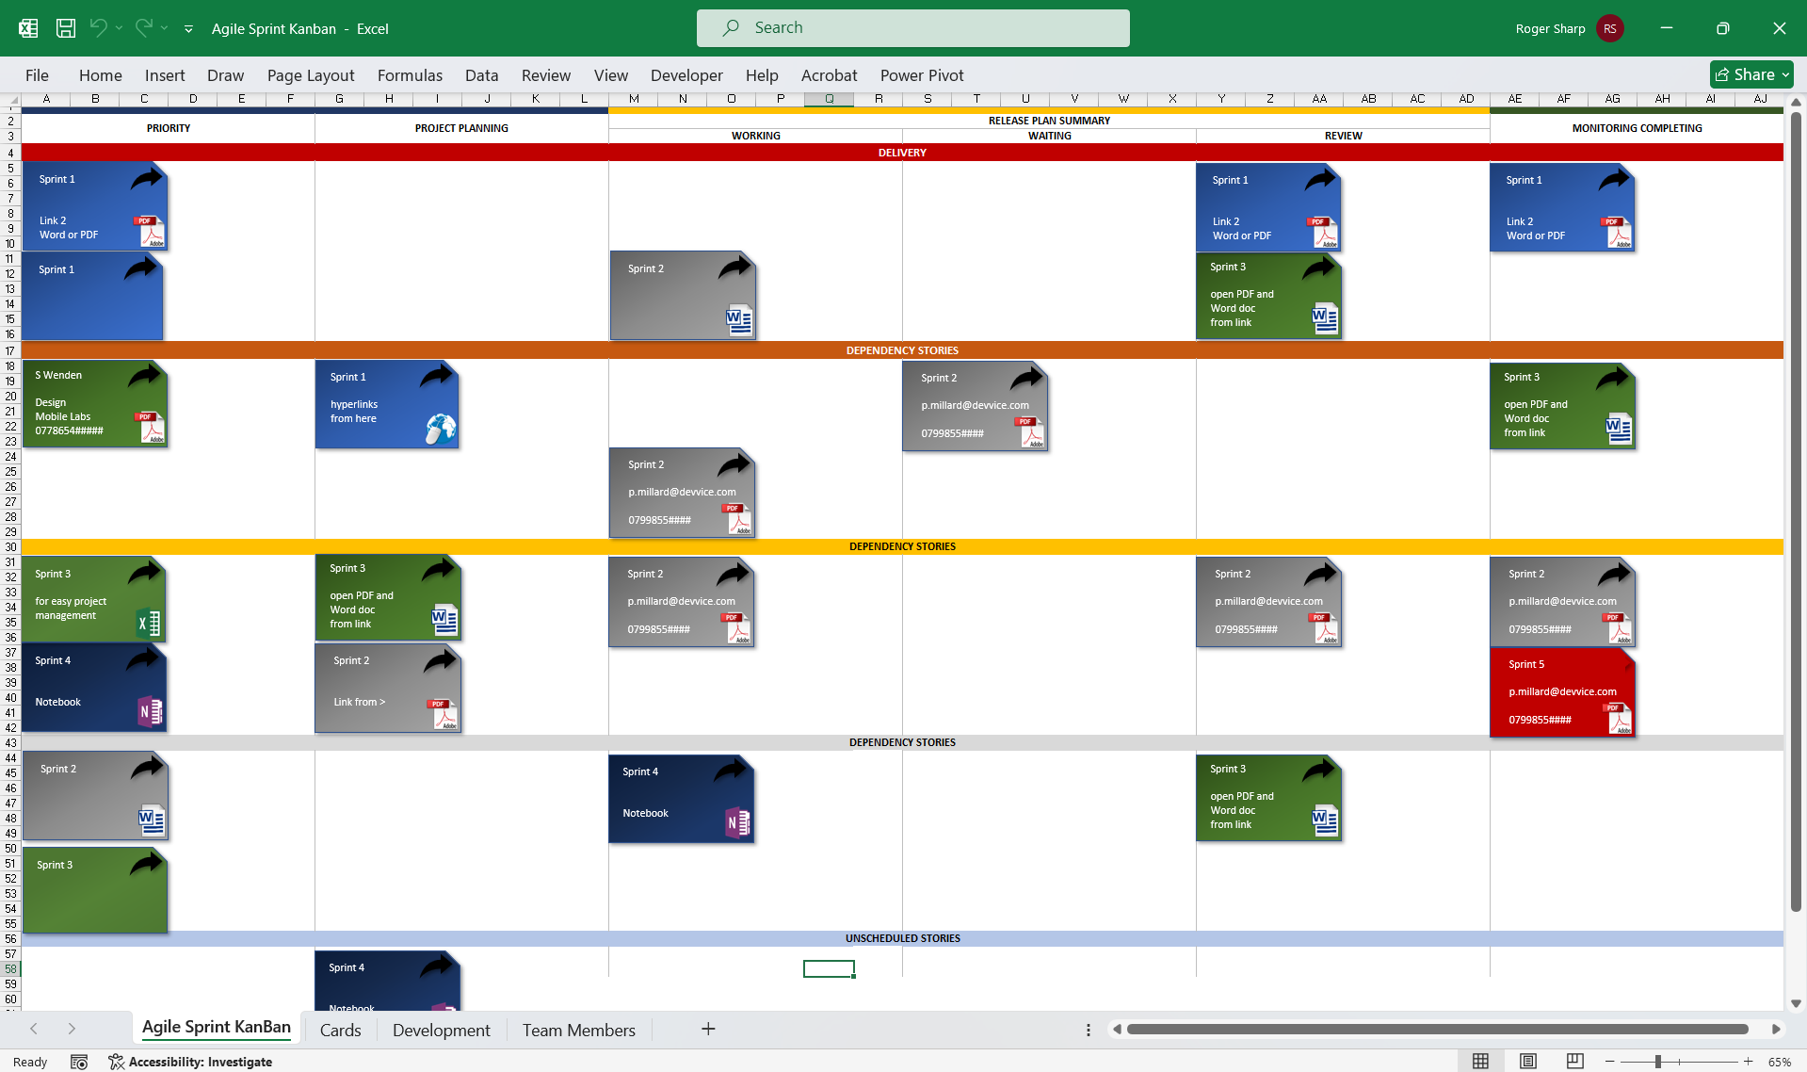The image size is (1807, 1072).
Task: Click the UNSCHEDULED STORIES header row
Action: (902, 938)
